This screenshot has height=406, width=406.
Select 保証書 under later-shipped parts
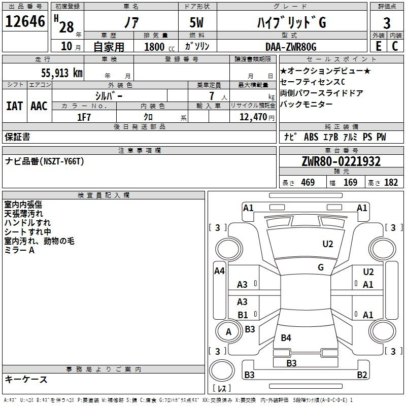pyautogui.click(x=18, y=137)
